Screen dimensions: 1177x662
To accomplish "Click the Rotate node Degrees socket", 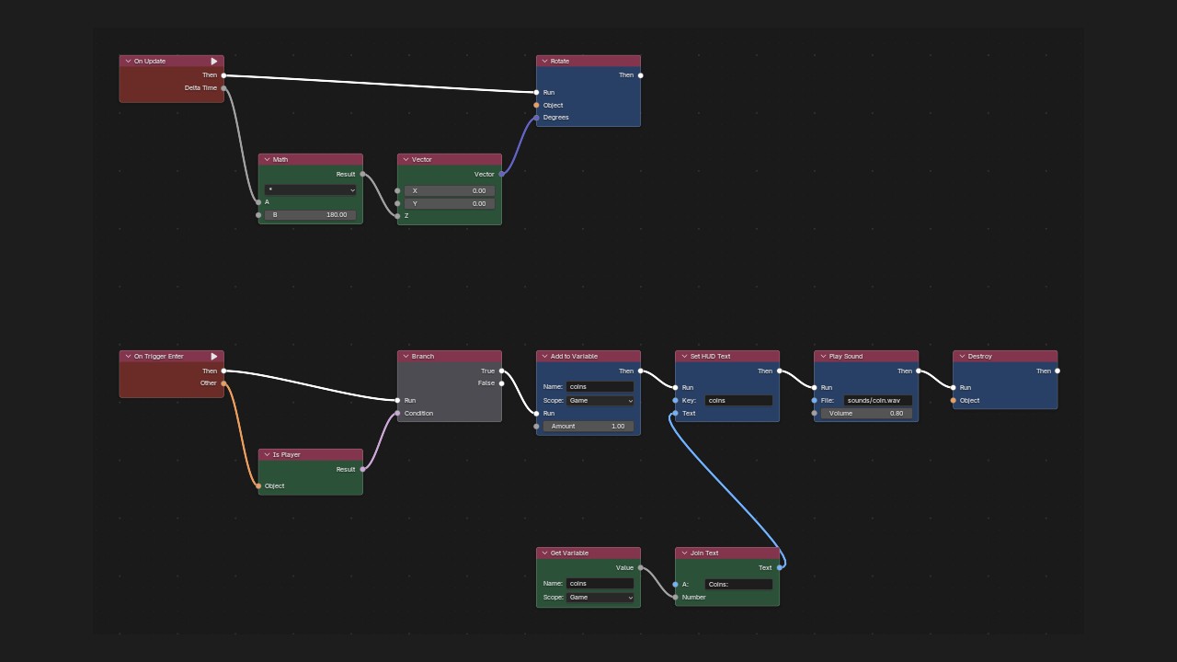I will coord(537,118).
